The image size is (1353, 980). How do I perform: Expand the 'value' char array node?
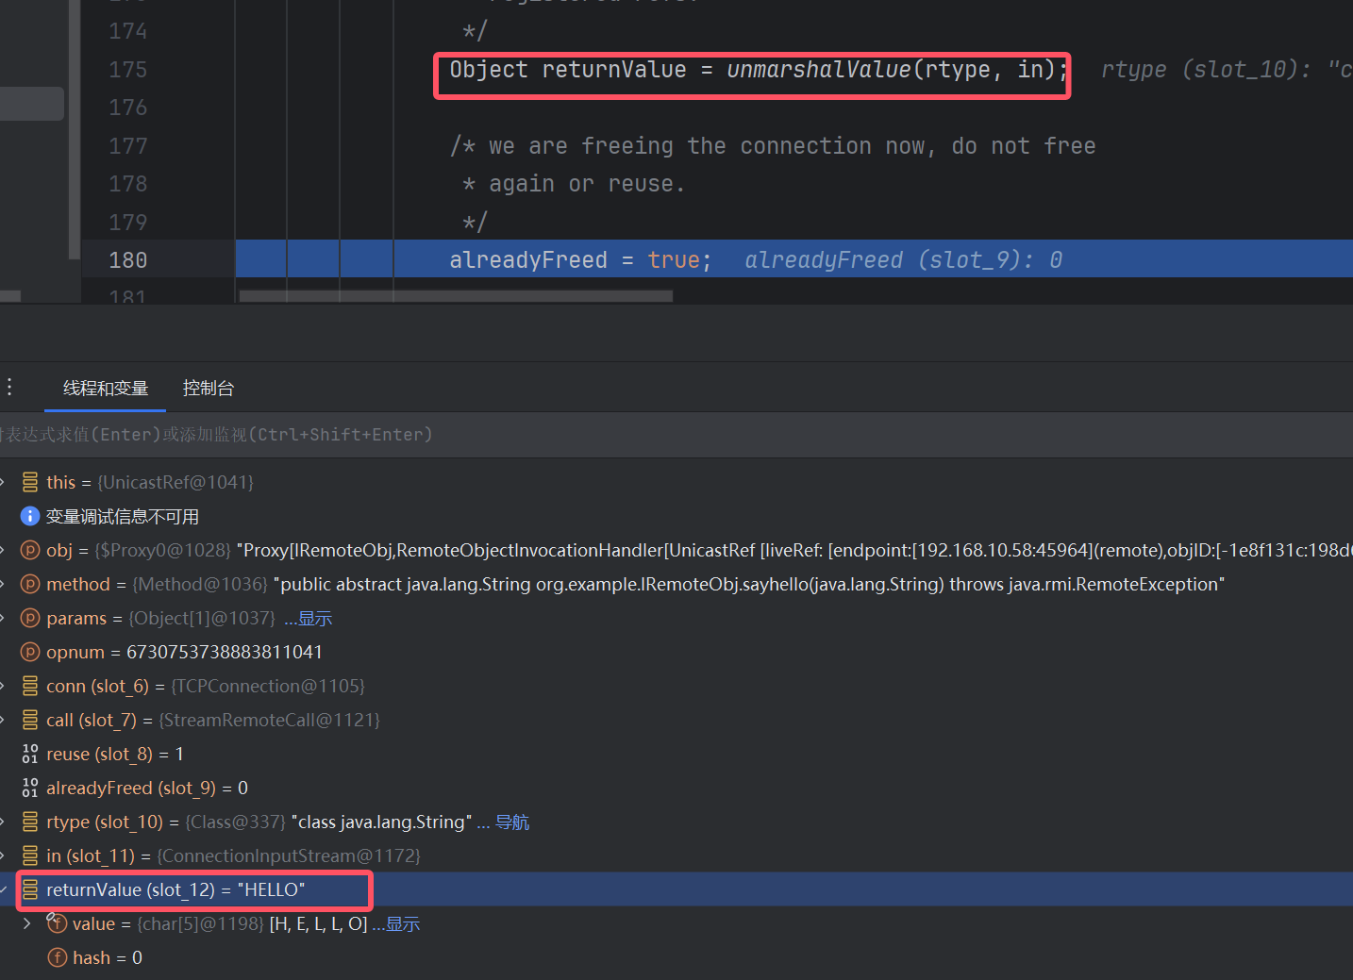pos(26,923)
